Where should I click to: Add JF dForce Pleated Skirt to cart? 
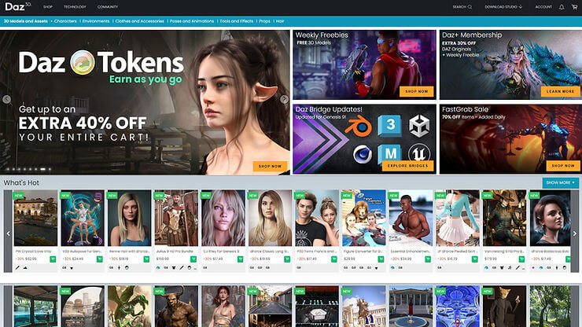click(x=475, y=259)
